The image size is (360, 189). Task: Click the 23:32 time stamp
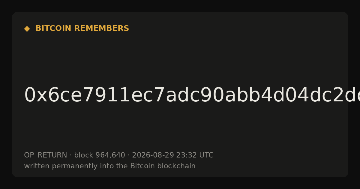(x=186, y=155)
